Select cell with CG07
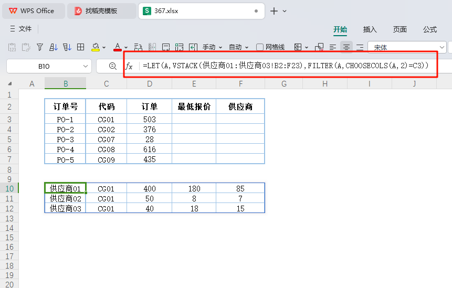Viewport: 452px width, 288px height. tap(106, 140)
